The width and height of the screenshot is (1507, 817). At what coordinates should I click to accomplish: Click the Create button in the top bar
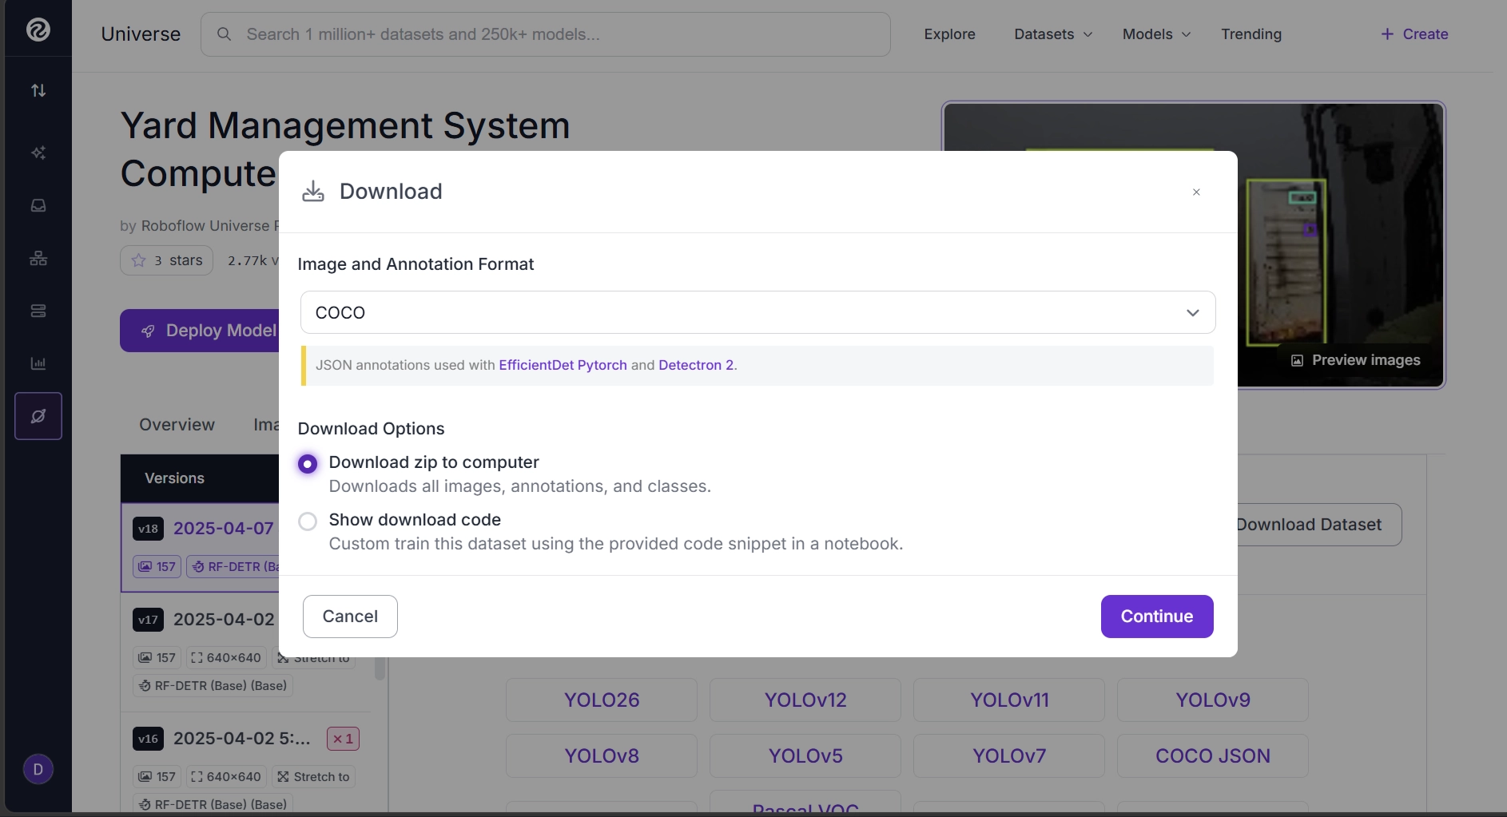point(1414,34)
